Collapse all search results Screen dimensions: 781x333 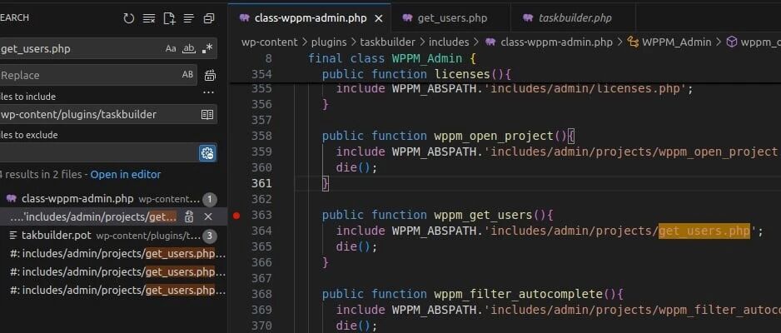[209, 18]
